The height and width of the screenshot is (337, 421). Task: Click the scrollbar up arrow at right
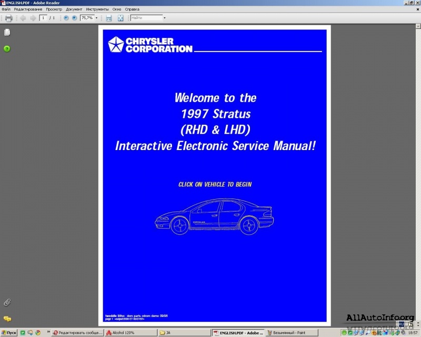click(x=418, y=26)
